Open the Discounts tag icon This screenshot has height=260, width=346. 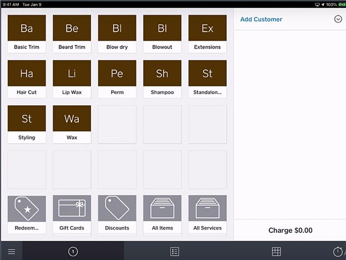(x=117, y=208)
